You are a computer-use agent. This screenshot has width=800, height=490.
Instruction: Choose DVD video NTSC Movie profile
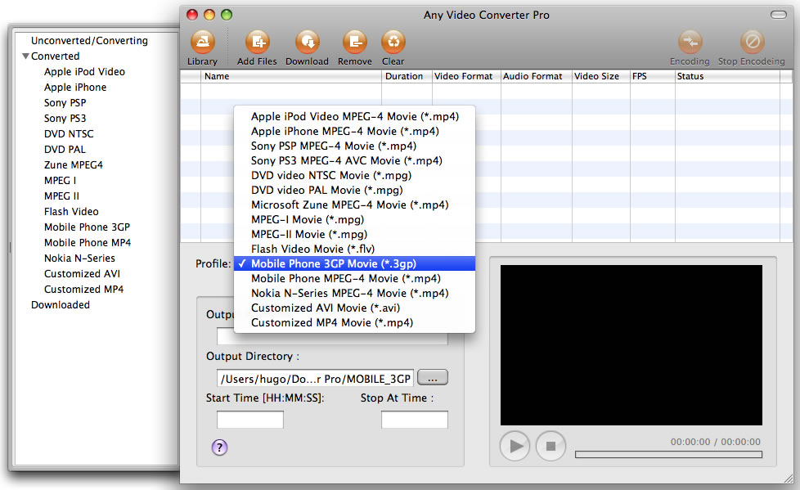354,176
